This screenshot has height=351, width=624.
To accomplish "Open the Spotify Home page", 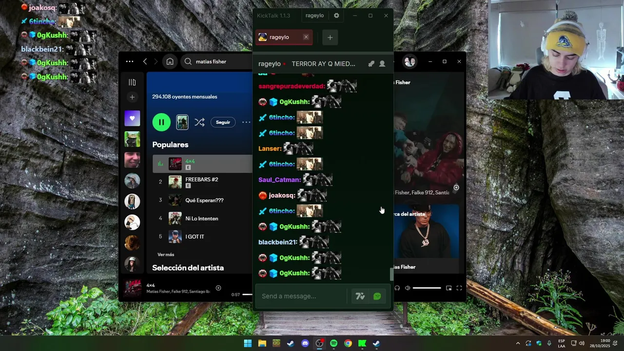I will [x=170, y=61].
